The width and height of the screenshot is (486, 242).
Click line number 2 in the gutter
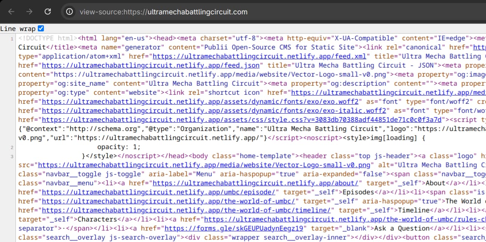point(12,147)
